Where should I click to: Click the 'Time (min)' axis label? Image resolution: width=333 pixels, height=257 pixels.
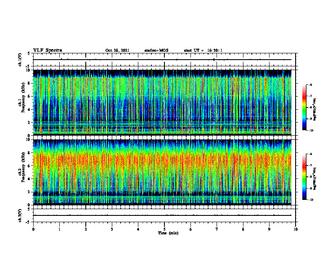(x=168, y=233)
